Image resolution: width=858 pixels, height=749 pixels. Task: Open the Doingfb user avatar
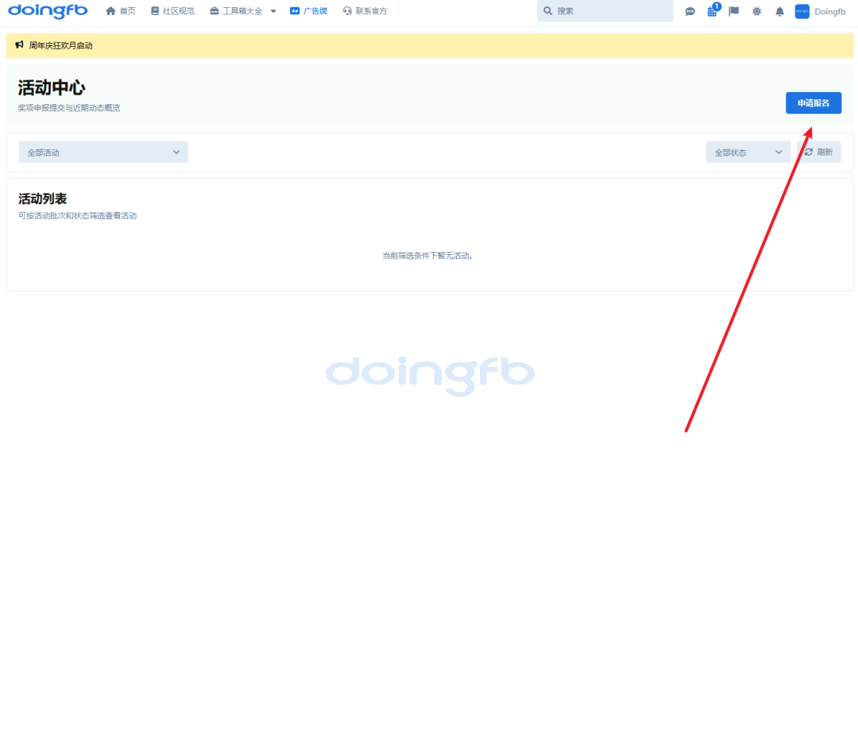[x=802, y=11]
